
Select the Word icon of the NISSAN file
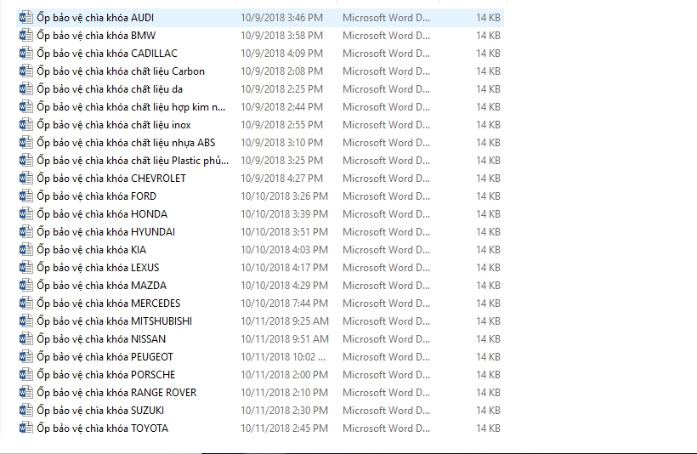point(26,339)
